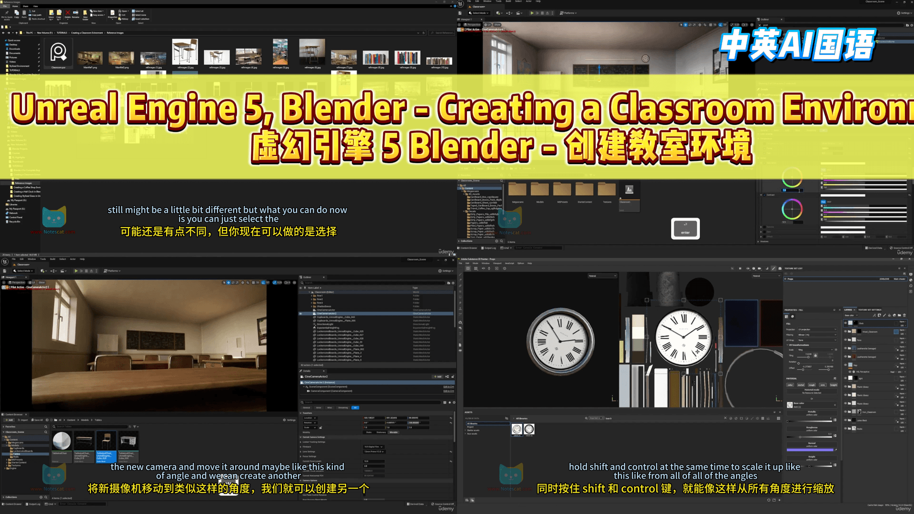This screenshot has height=514, width=914.
Task: Open the Edit menu in Substance Painter
Action: [x=467, y=263]
